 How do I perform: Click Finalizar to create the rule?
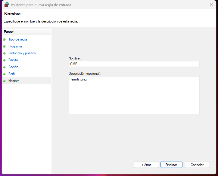[171, 165]
